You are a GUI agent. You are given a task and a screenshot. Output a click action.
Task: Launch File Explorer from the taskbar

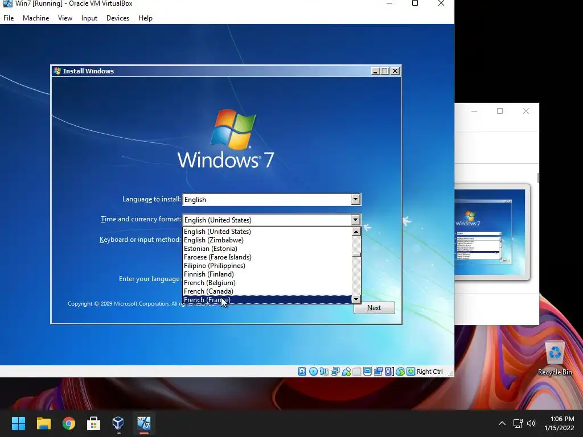point(43,423)
